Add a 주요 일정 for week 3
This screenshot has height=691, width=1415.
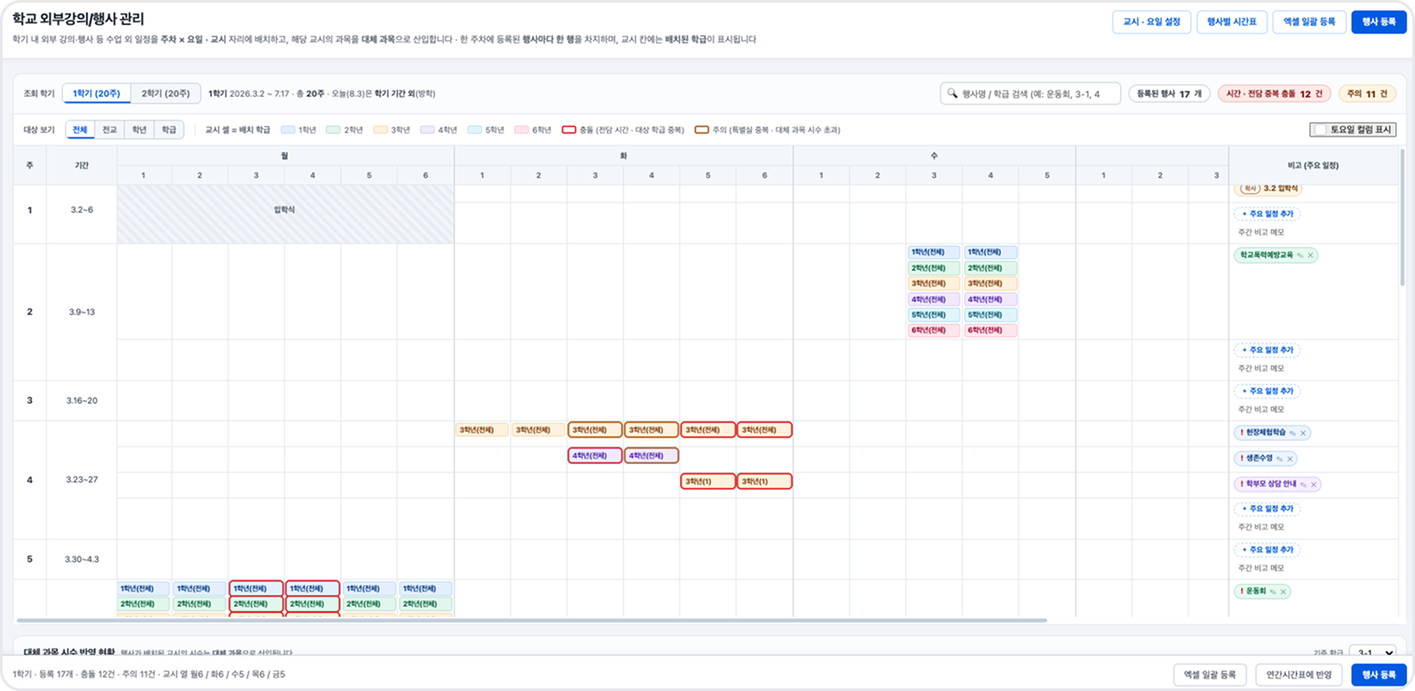point(1268,391)
